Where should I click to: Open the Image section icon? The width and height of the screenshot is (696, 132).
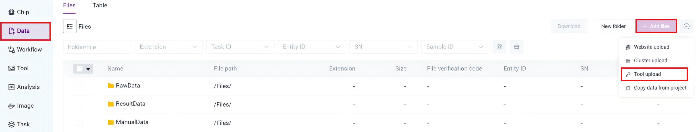pos(11,106)
